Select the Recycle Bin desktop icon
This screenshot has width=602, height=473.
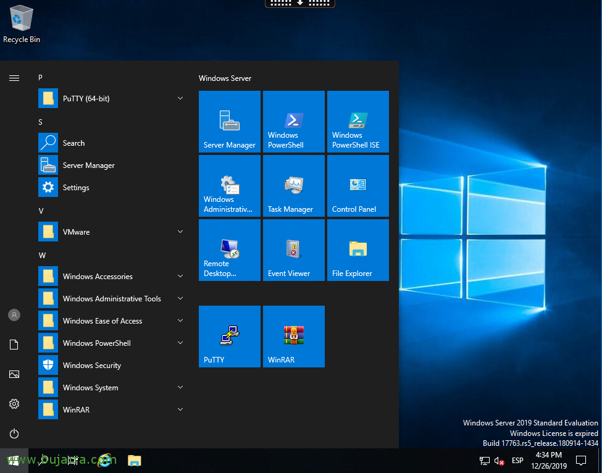22,24
